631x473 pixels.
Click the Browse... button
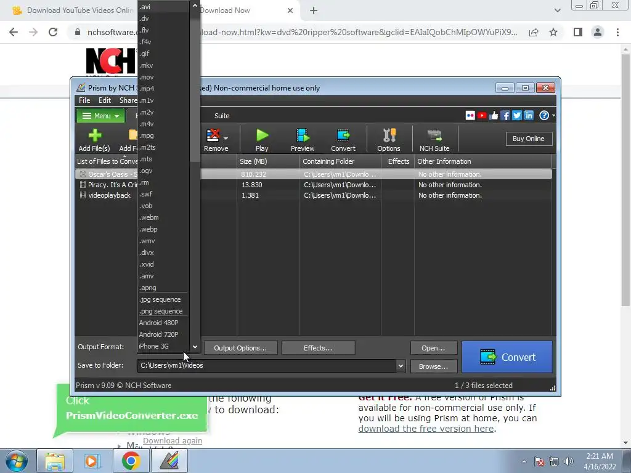(433, 366)
